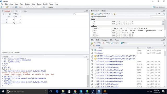
Task: Open the Tools menu
Action: (x=51, y=4)
